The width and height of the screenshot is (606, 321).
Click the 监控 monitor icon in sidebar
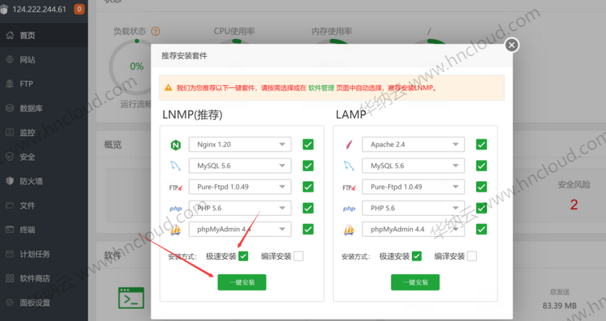[10, 133]
